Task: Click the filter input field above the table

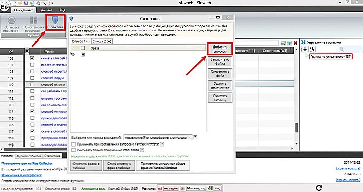Action: pos(257,43)
